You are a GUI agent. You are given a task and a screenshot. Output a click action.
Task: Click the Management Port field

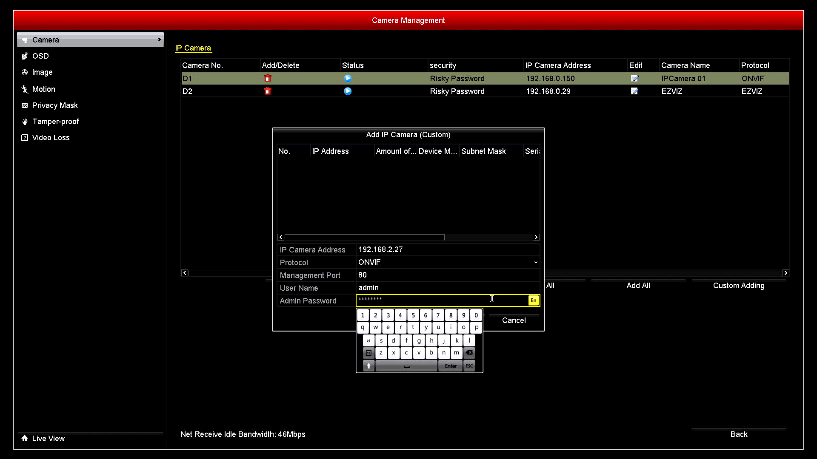448,275
